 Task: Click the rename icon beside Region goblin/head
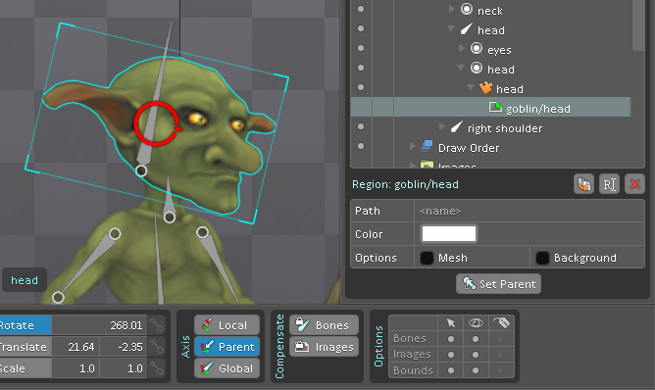point(609,184)
